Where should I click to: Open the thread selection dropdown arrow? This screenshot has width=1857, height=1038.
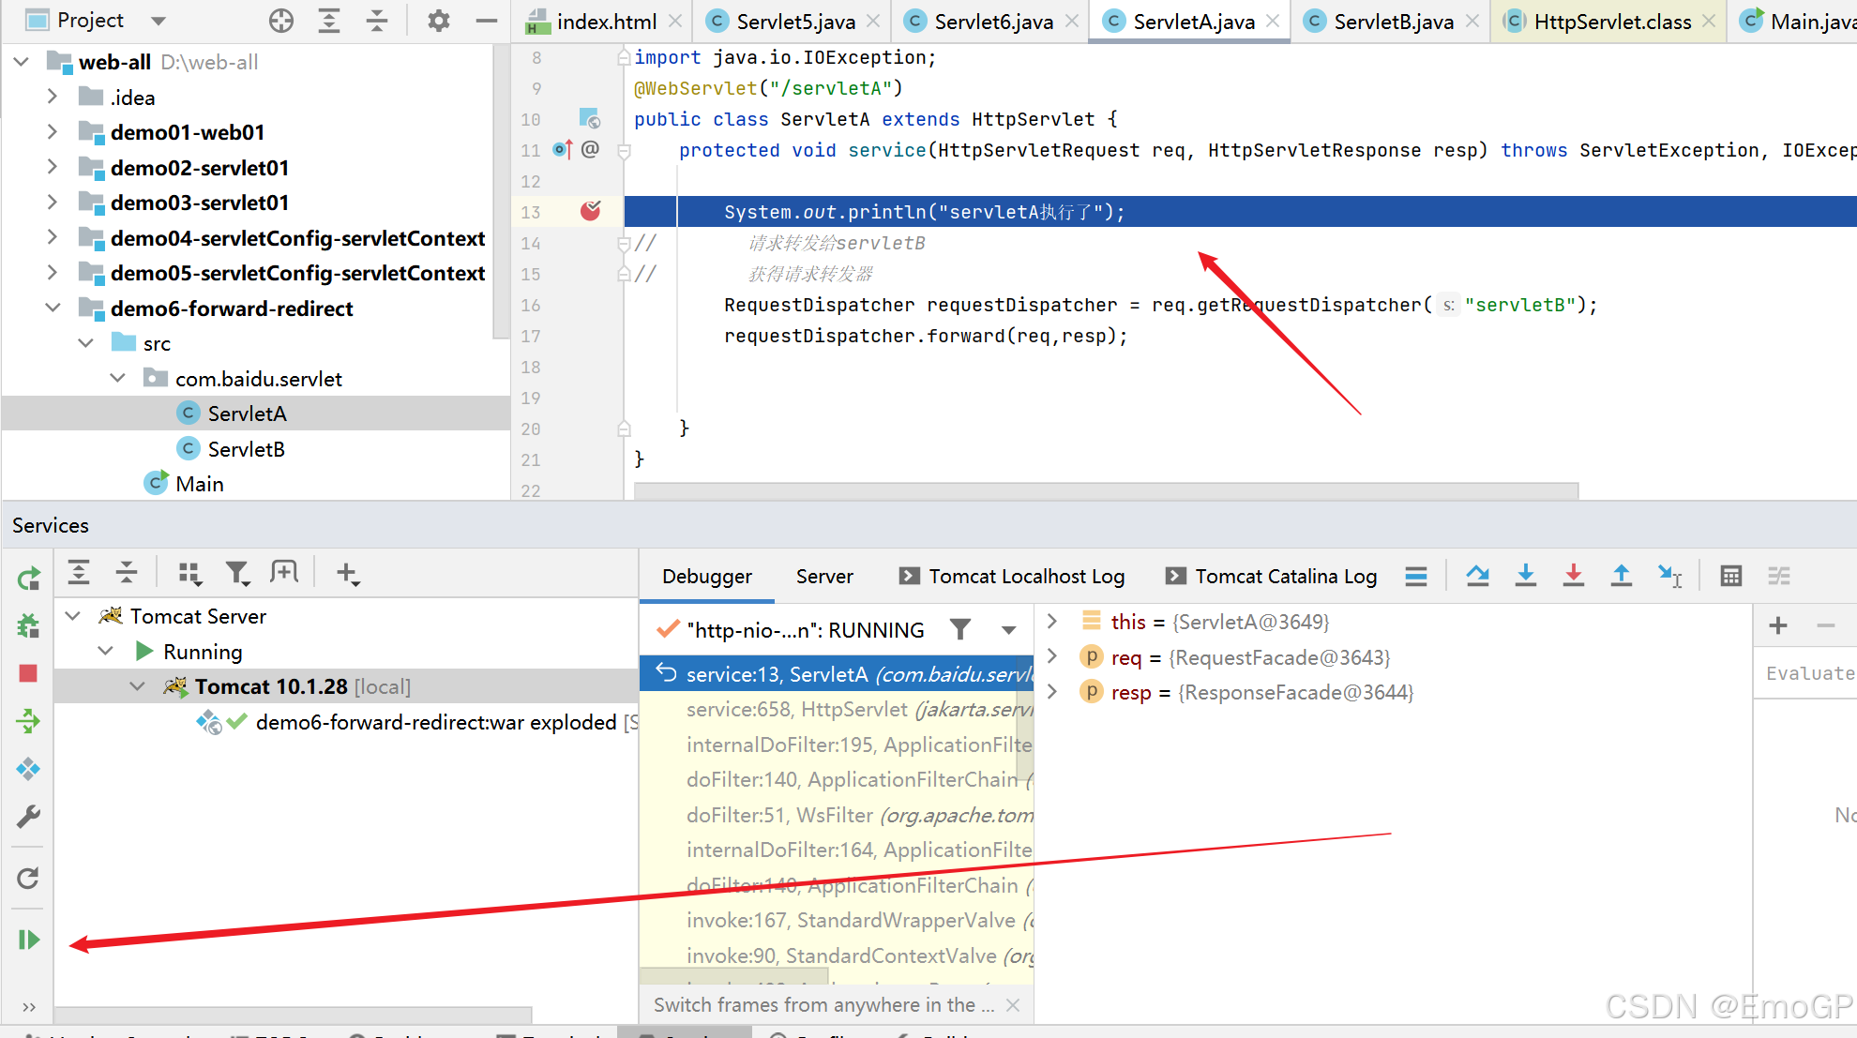[1008, 630]
